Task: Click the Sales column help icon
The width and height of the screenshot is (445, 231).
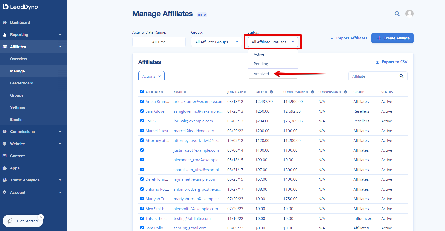Action: (271, 92)
